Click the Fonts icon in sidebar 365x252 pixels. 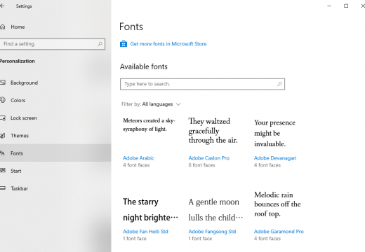[x=2, y=153]
